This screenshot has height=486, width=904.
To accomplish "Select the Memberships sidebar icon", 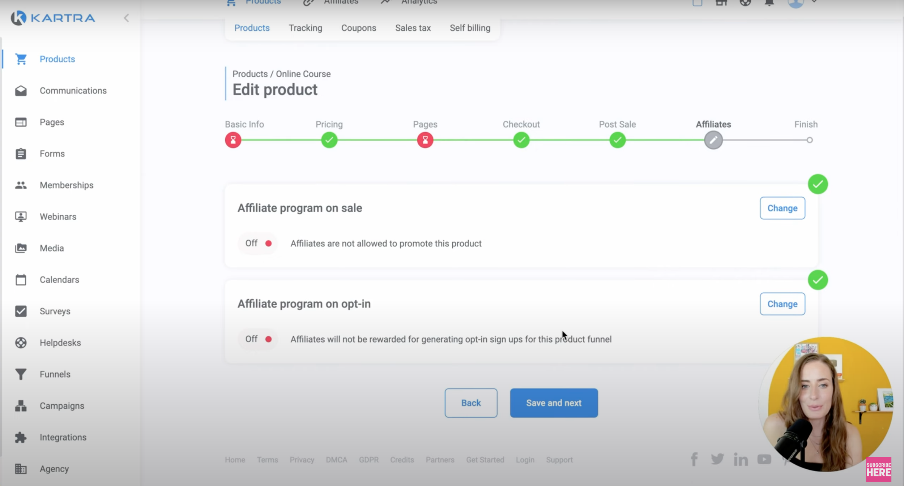I will [21, 185].
